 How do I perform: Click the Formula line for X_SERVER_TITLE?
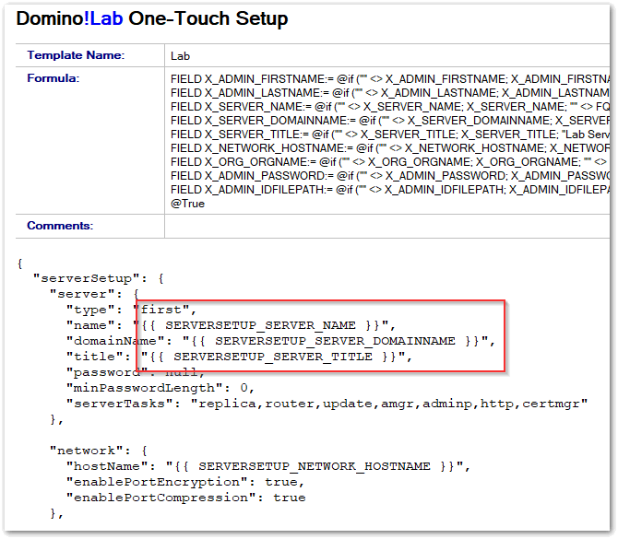click(390, 135)
